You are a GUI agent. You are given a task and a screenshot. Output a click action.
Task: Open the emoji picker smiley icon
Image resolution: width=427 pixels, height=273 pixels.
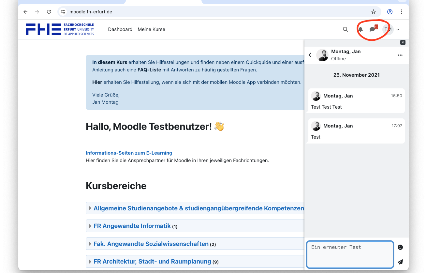click(x=400, y=247)
